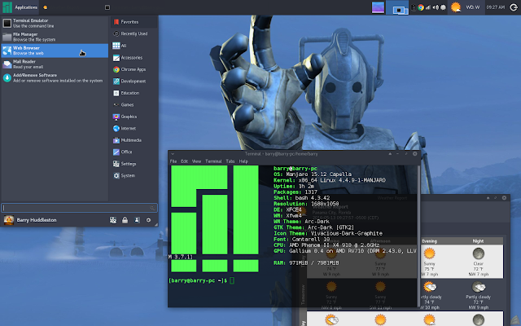Focus the application menu search field
Viewport: 521px width, 326px height.
(x=79, y=208)
